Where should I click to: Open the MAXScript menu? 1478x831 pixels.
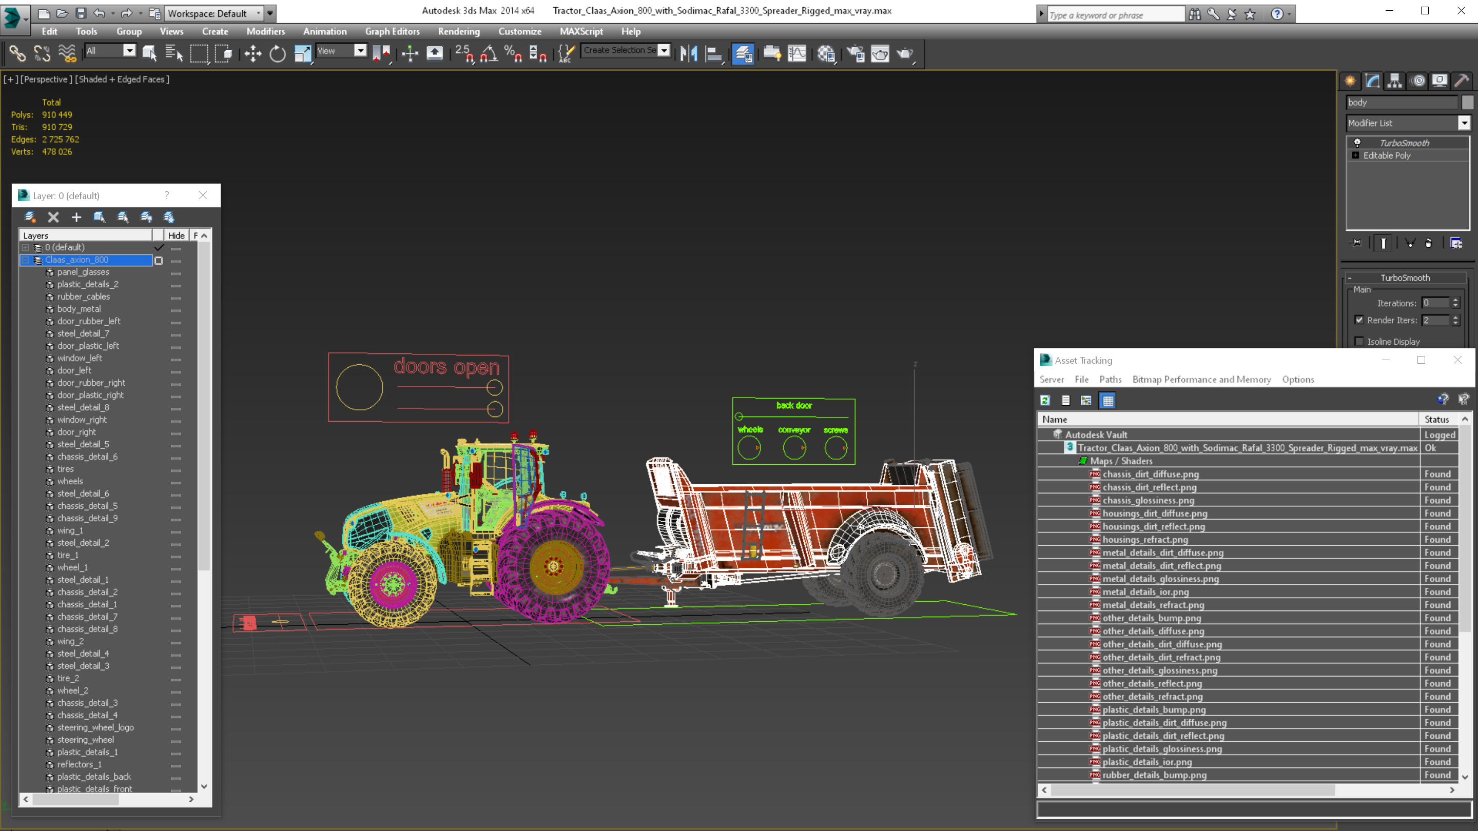[581, 31]
